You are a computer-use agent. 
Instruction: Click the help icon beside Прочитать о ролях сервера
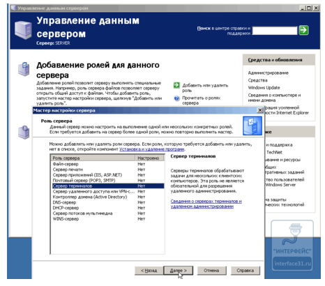click(x=177, y=98)
